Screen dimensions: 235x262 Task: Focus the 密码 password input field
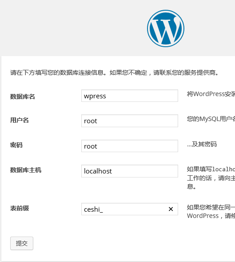point(130,146)
